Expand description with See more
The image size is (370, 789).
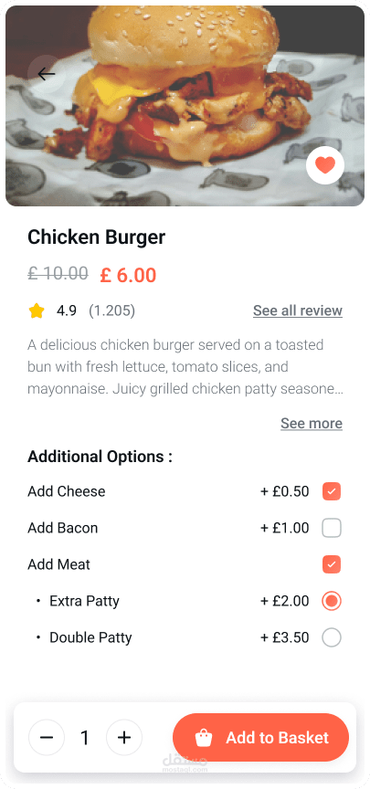tap(312, 424)
